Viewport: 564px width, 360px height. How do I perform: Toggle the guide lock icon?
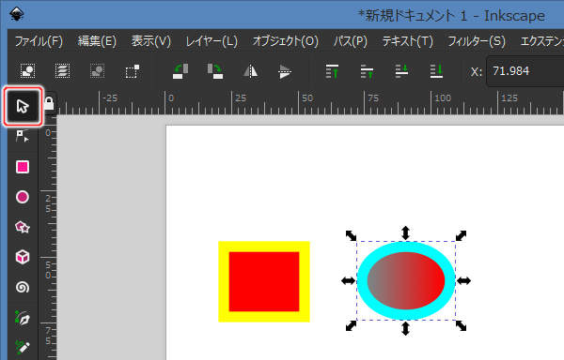pyautogui.click(x=49, y=103)
